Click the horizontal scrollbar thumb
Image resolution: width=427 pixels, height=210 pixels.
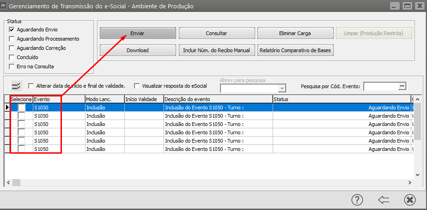click(16, 182)
